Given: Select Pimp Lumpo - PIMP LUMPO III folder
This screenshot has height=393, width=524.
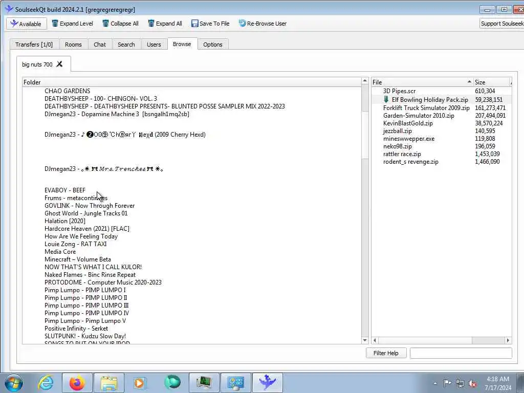Looking at the screenshot, I should click(86, 305).
